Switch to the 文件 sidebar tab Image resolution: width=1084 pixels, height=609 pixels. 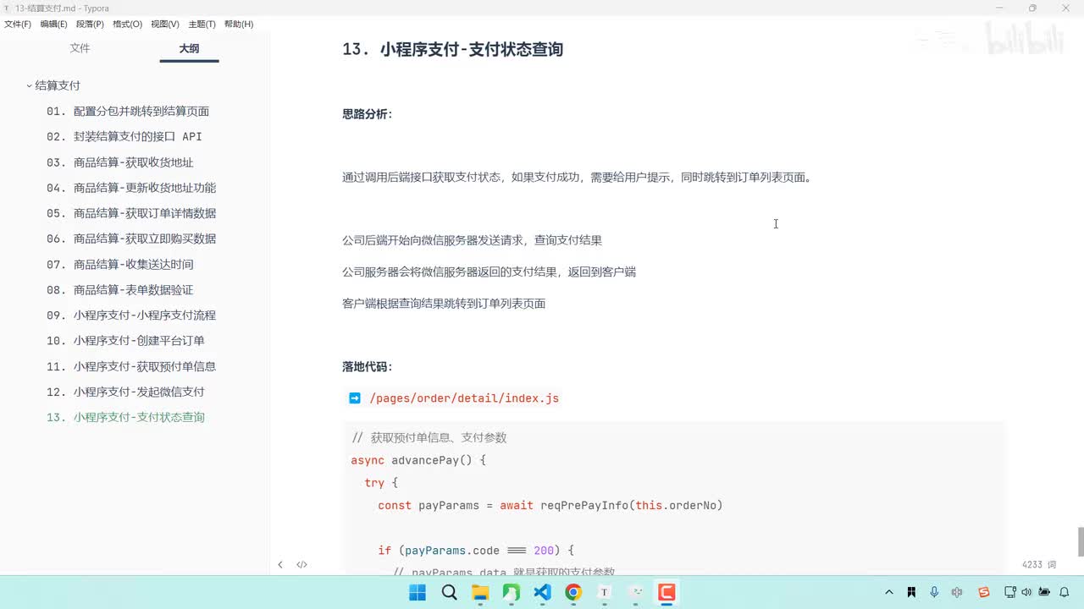tap(80, 48)
